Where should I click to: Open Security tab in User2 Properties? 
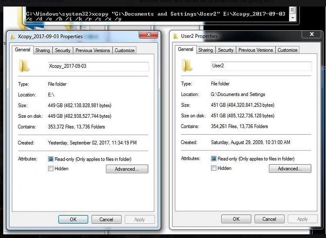click(x=226, y=50)
